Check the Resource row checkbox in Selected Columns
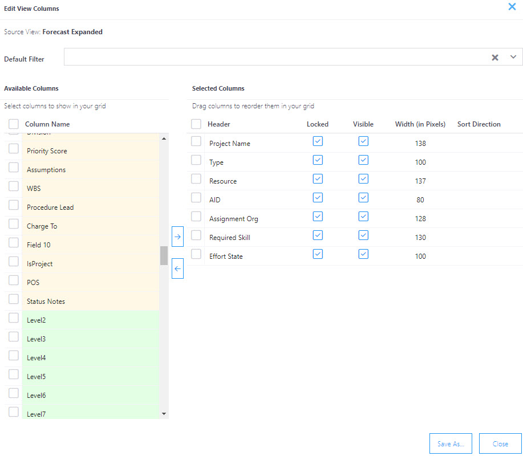Image resolution: width=523 pixels, height=456 pixels. tap(196, 178)
